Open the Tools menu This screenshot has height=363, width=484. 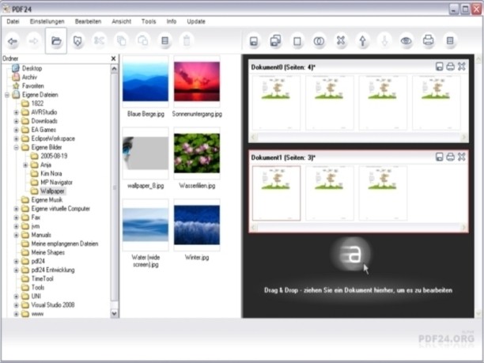(x=148, y=21)
